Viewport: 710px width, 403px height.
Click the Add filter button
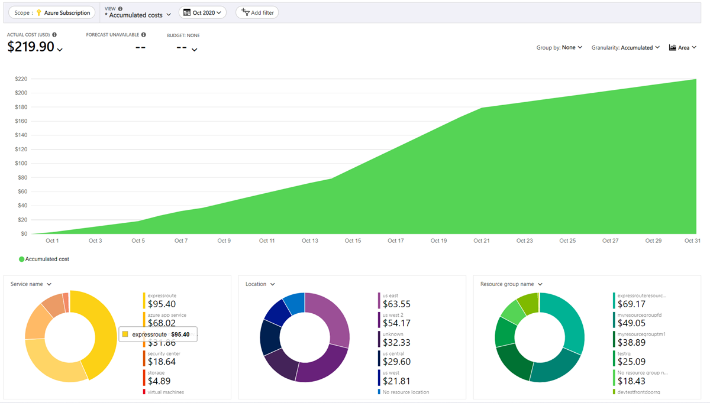click(257, 12)
